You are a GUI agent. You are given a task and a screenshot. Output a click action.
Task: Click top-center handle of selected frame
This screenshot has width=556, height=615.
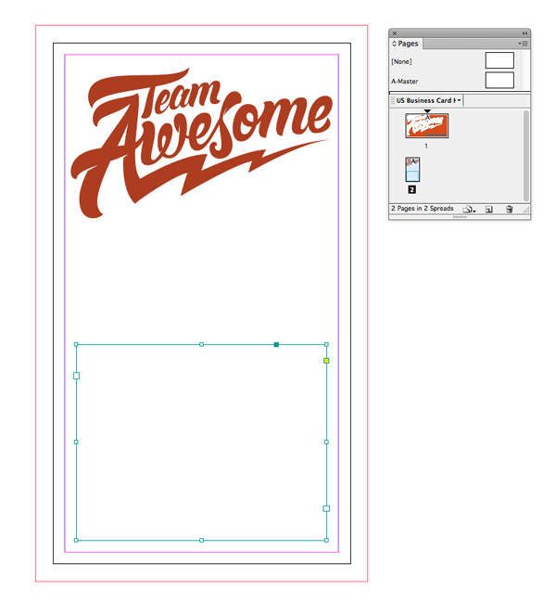pos(201,344)
